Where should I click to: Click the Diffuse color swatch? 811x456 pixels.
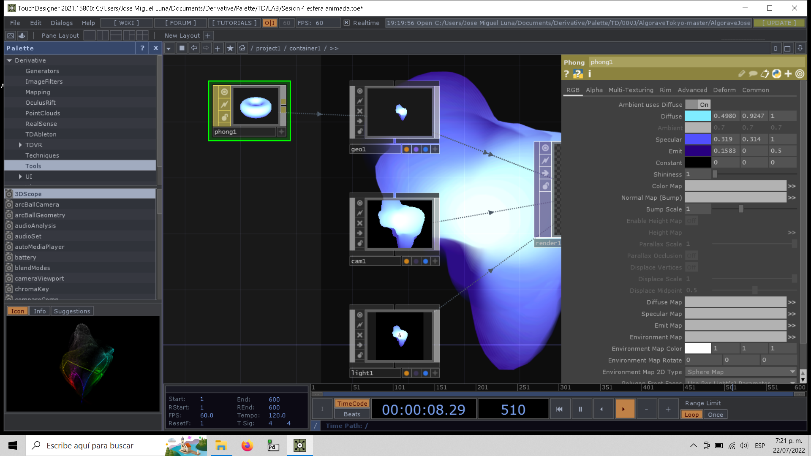click(x=698, y=116)
